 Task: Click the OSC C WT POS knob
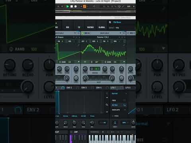[x=131, y=69]
